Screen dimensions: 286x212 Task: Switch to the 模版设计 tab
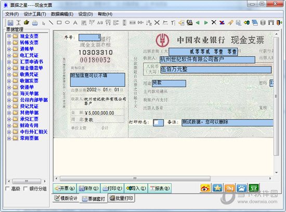[x=66, y=198]
